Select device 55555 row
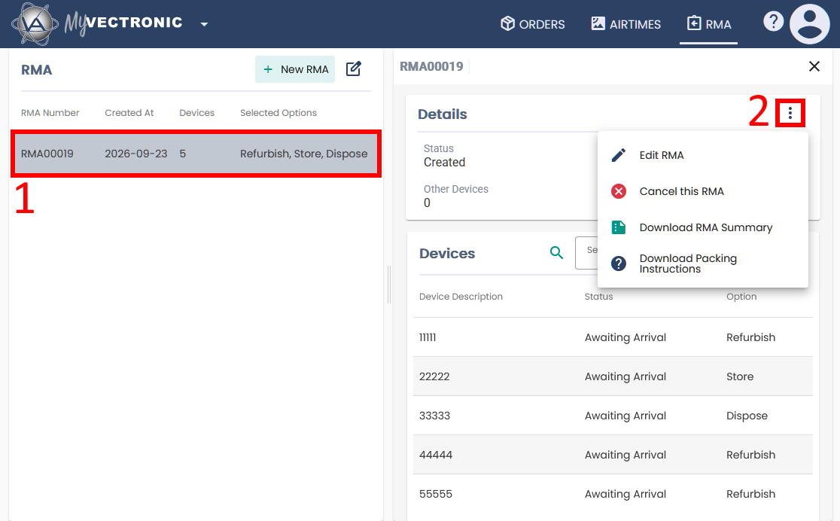The image size is (840, 521). click(613, 494)
